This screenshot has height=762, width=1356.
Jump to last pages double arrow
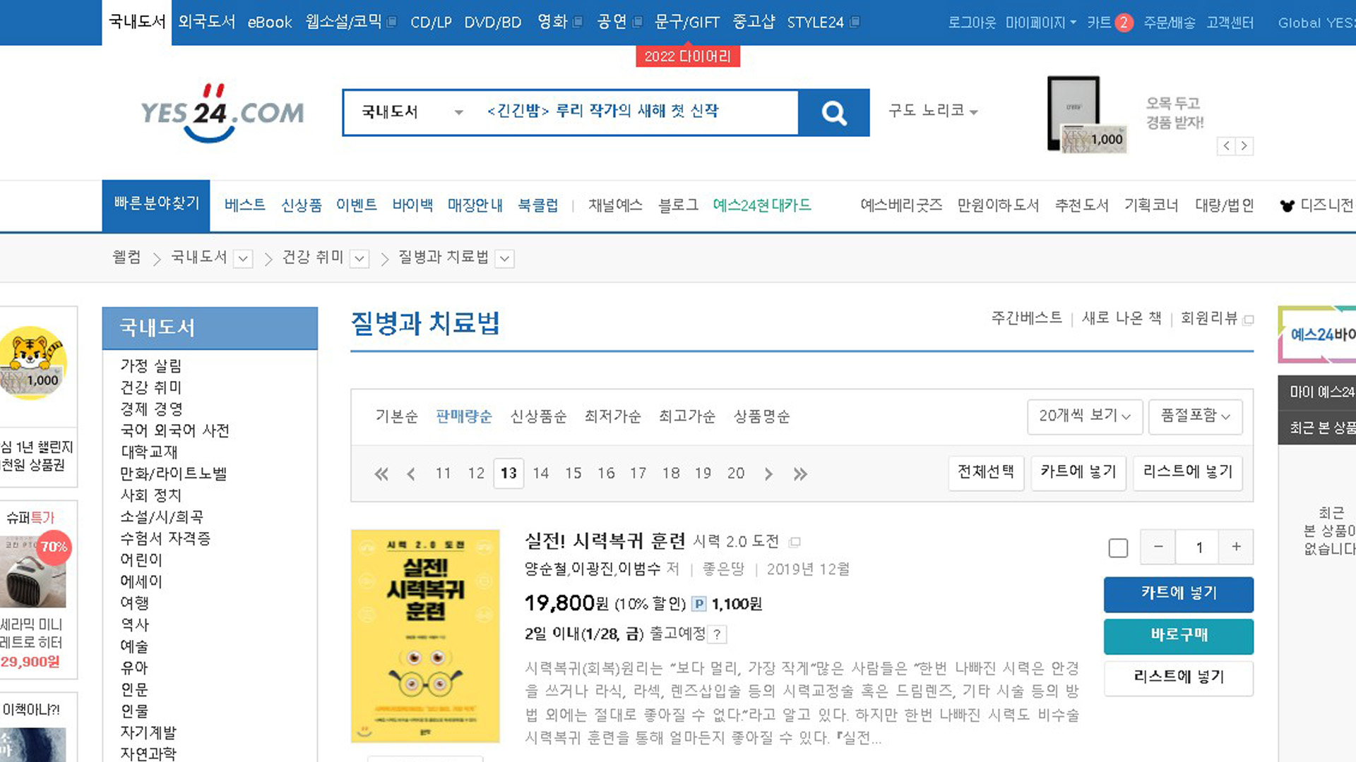[x=799, y=474]
